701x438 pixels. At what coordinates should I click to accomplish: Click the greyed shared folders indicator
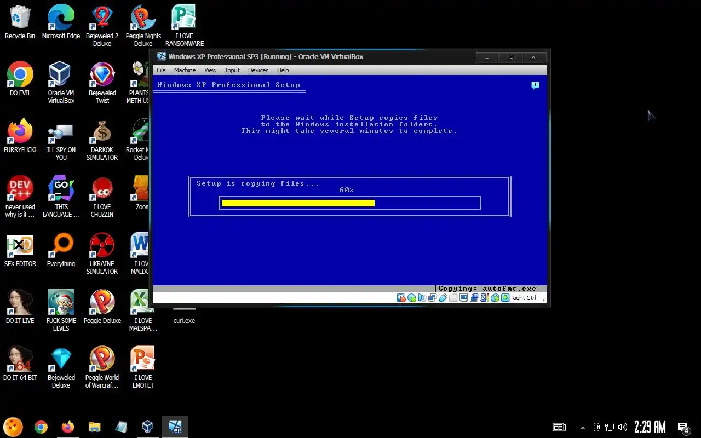point(453,298)
